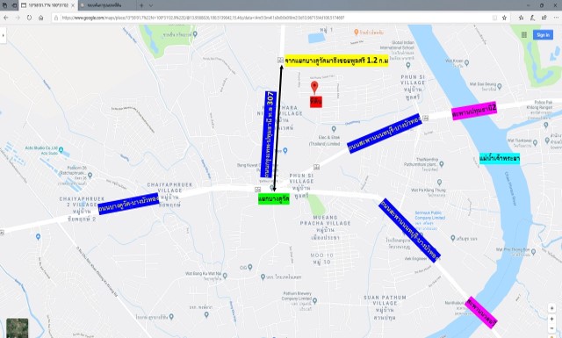562x338 pixels.
Task: Open browser settings and more menu
Action: click(557, 18)
